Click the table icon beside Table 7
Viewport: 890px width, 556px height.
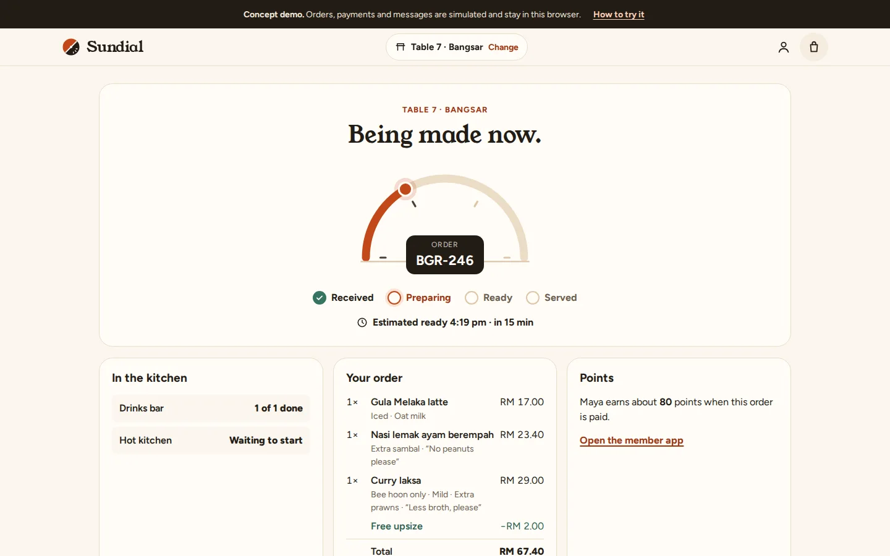[x=400, y=47]
